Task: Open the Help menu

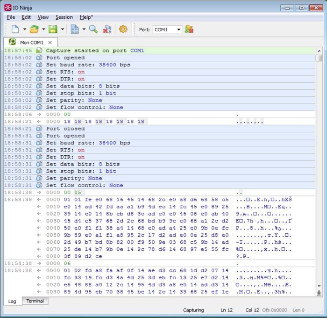Action: pos(86,17)
